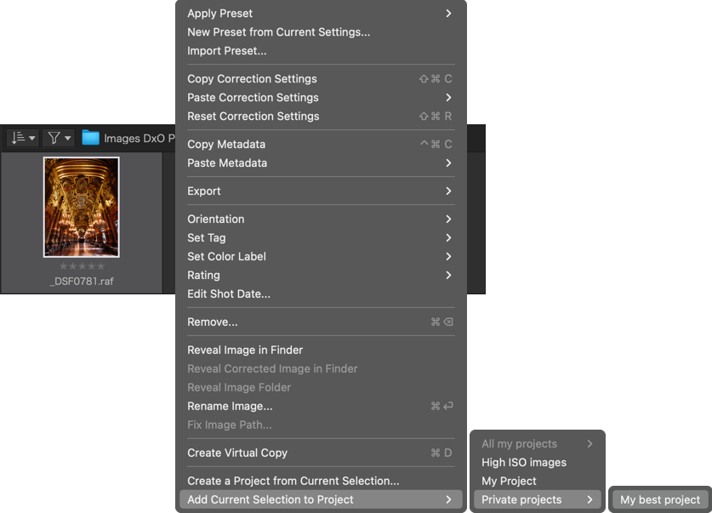Expand the Export submenu arrow
The image size is (712, 513).
point(448,191)
